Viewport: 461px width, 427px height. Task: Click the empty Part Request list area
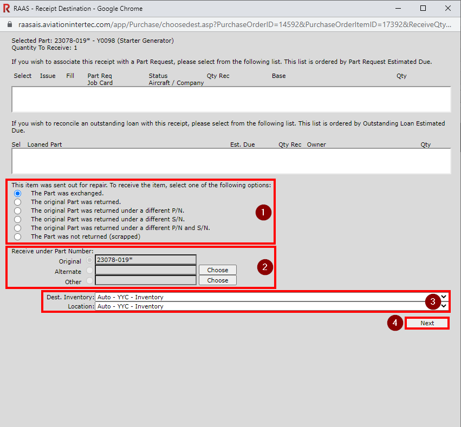tap(230, 99)
